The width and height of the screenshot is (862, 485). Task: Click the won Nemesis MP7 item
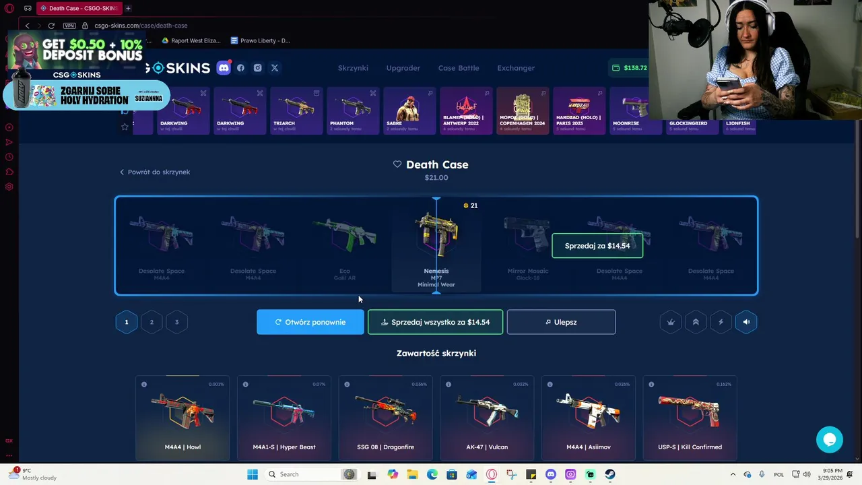tap(436, 246)
